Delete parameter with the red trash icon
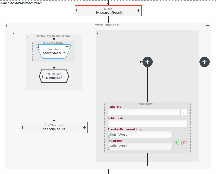Image resolution: width=216 pixels, height=174 pixels. (x=184, y=143)
